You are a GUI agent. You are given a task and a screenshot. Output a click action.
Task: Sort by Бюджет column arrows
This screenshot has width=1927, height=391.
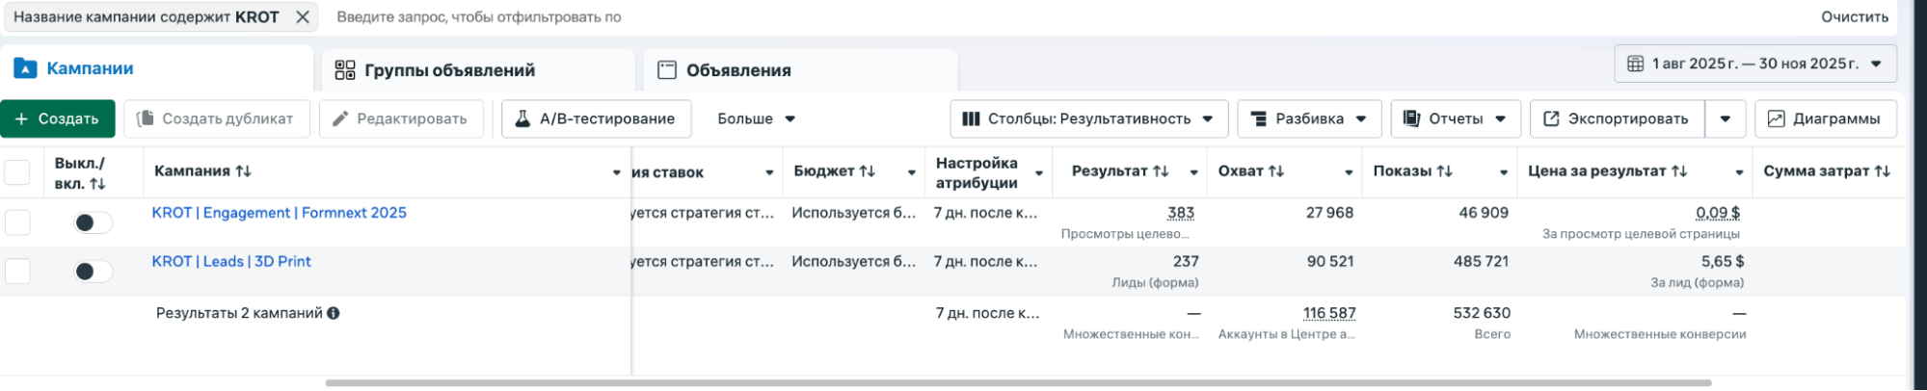(868, 171)
